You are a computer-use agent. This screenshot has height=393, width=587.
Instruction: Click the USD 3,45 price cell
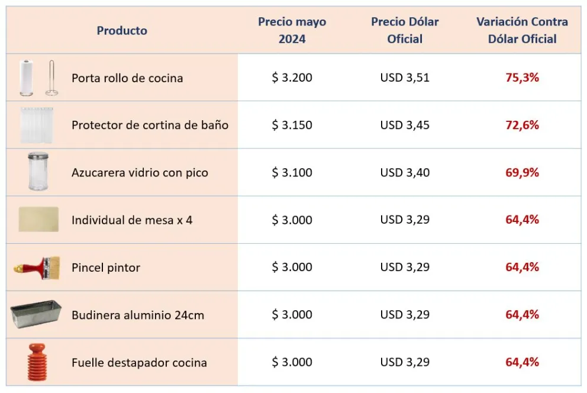(405, 125)
